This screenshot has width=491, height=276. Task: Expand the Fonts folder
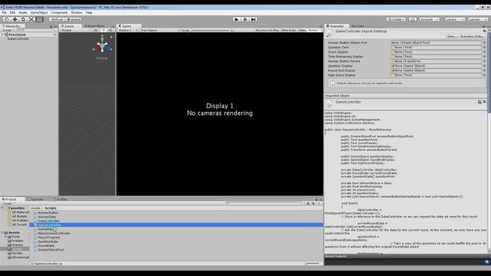coord(5,237)
